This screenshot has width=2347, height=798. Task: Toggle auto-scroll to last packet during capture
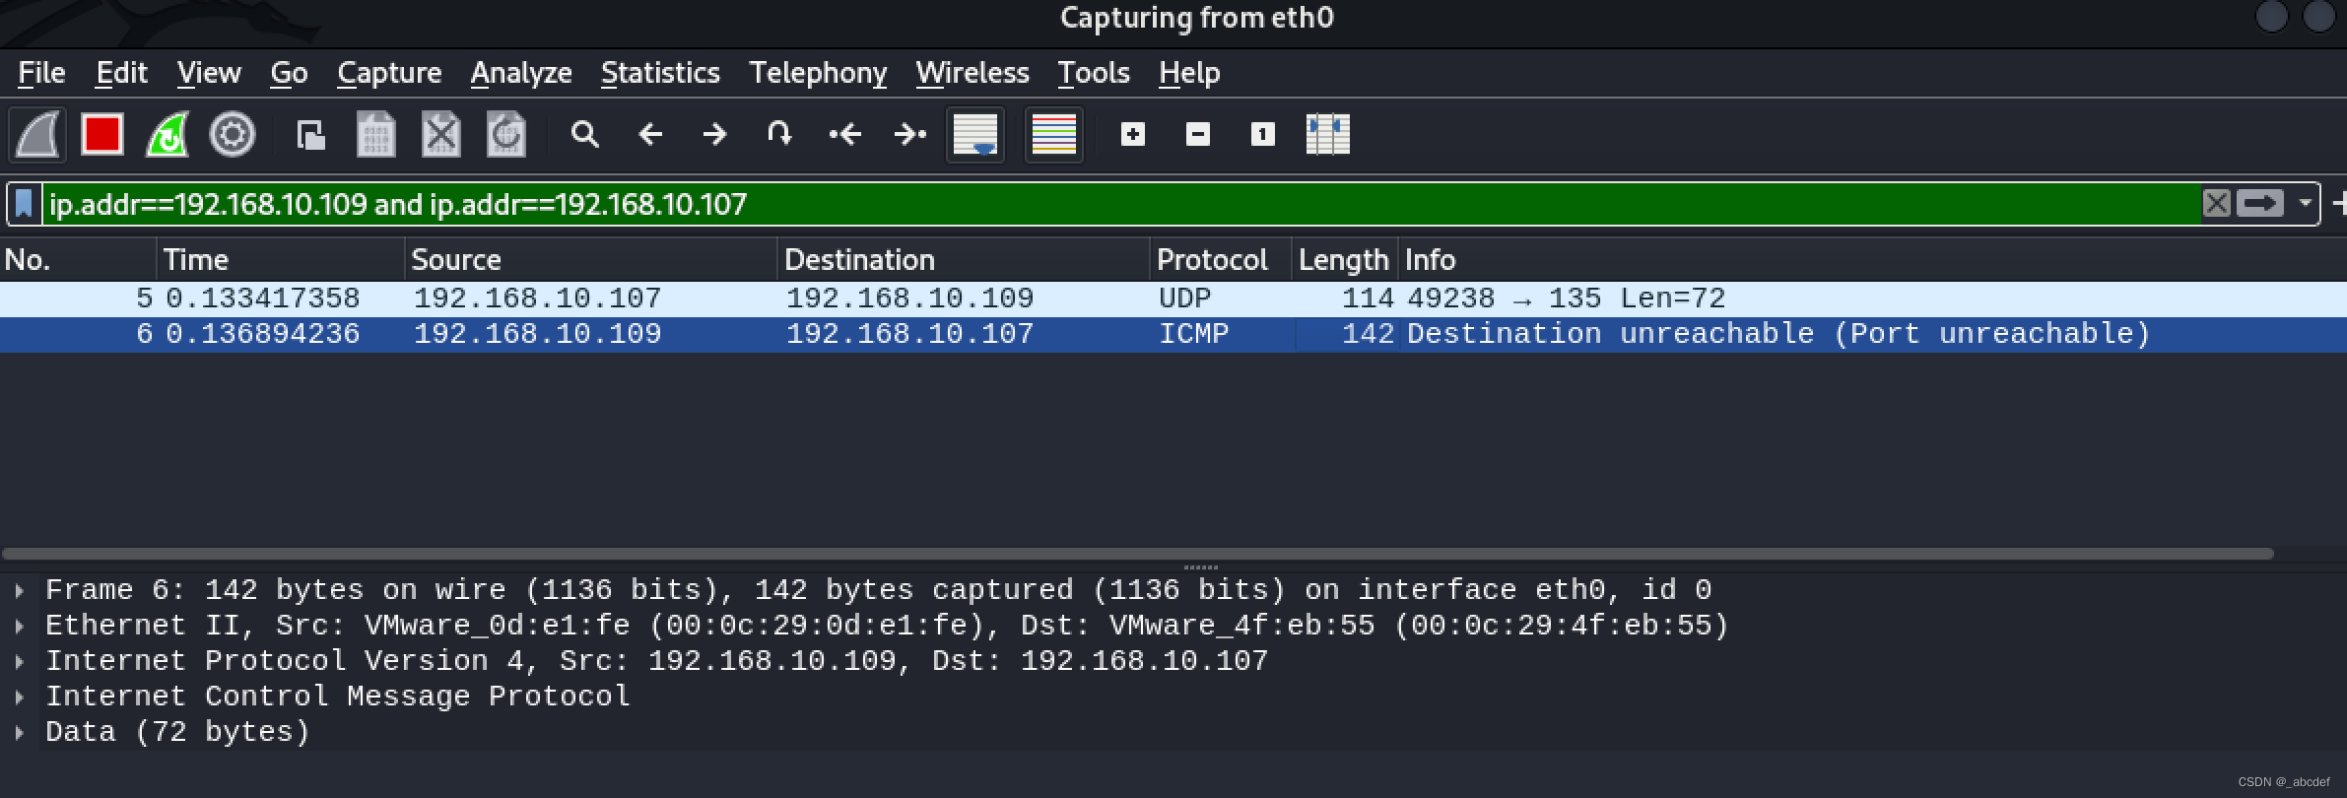click(x=975, y=134)
